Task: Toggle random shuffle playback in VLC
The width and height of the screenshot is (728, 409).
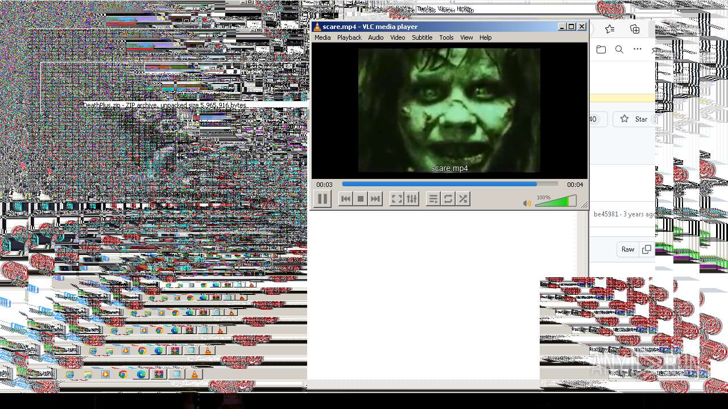Action: [463, 199]
